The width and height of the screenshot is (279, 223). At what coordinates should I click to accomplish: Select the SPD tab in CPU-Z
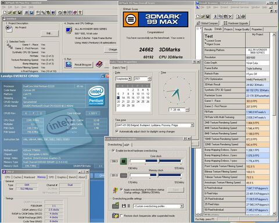tap(51, 177)
